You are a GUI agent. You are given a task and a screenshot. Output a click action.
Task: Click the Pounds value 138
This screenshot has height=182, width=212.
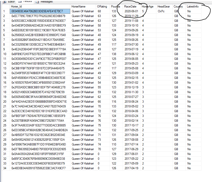click(116, 54)
